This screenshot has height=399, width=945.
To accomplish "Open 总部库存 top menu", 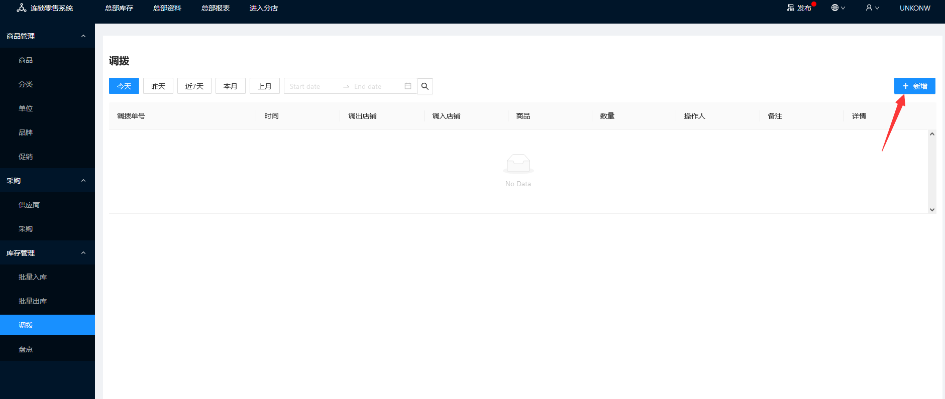I will (119, 8).
